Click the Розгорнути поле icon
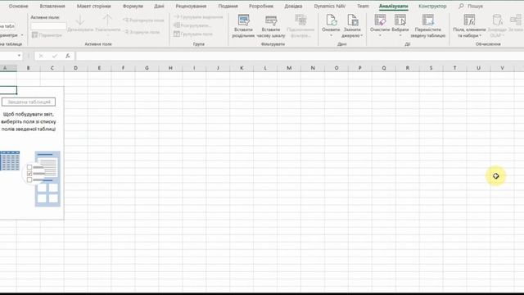The height and width of the screenshot is (295, 524). 125,20
